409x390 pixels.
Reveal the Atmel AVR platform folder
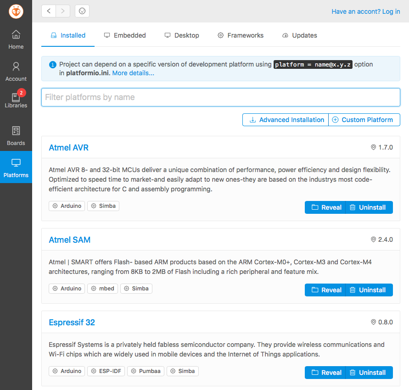tap(325, 207)
